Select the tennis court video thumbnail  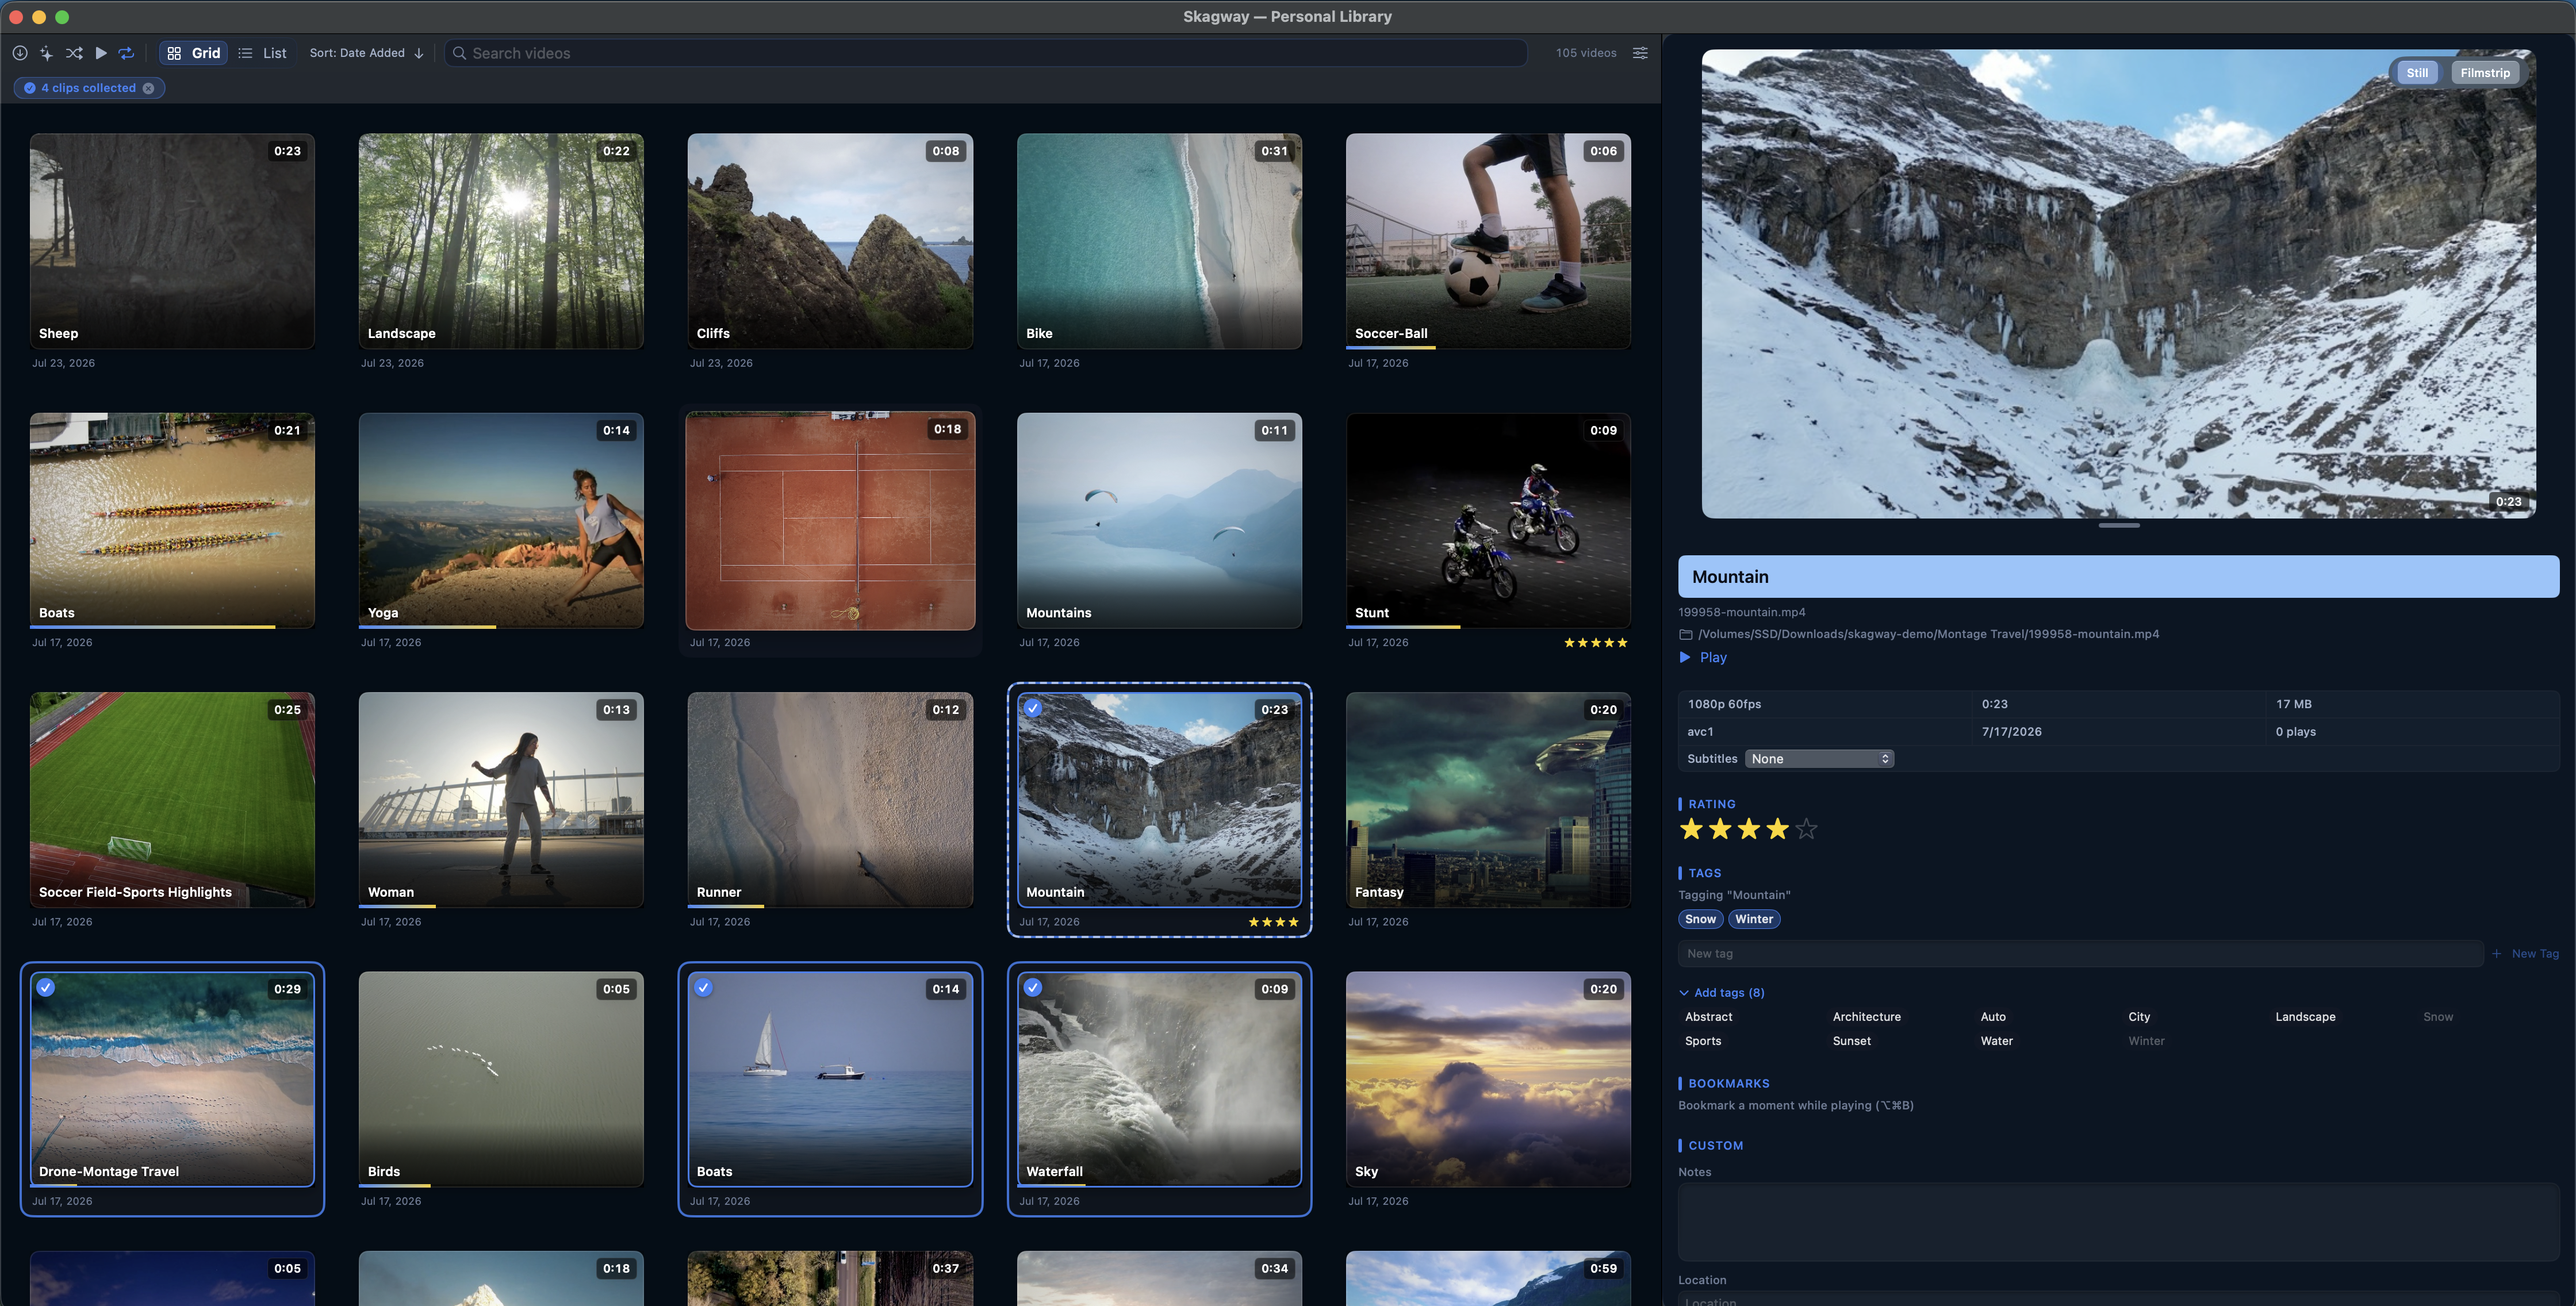[x=830, y=521]
